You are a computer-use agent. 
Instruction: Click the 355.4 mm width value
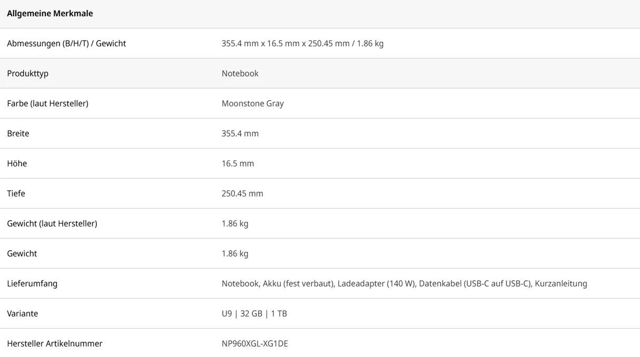click(x=240, y=134)
